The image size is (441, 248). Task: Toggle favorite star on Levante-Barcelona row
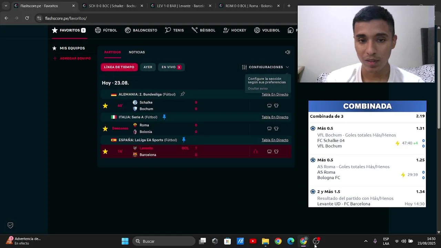[105, 152]
